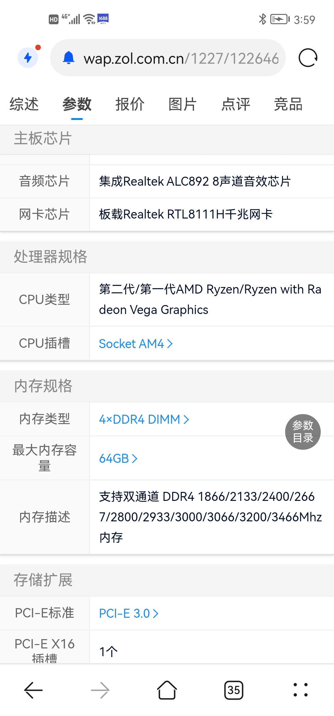
Task: Select the 点评 tab
Action: [x=236, y=104]
